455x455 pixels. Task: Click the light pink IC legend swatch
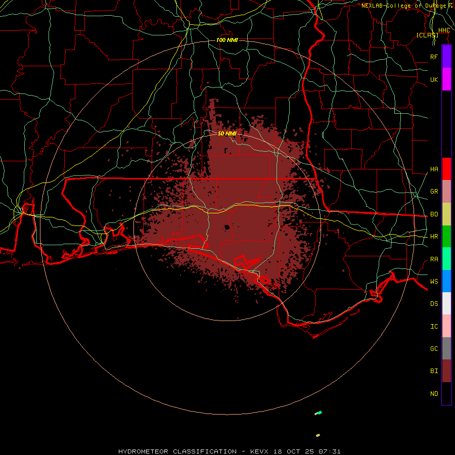coord(446,326)
